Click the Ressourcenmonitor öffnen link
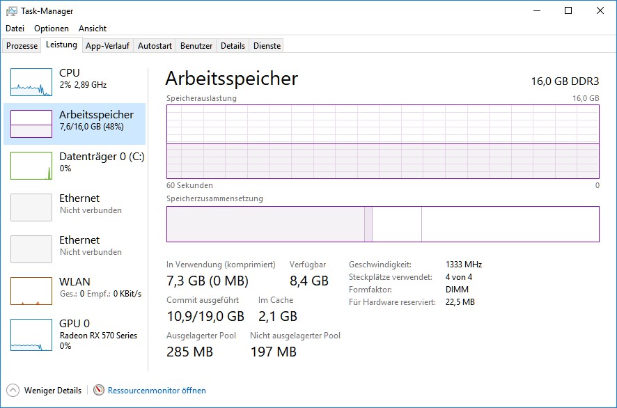 (x=157, y=391)
